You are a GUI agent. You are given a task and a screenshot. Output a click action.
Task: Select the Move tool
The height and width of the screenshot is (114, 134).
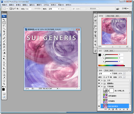(x=4, y=20)
